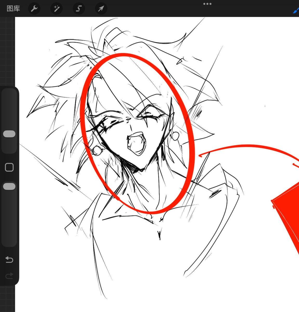Select the Paint brush tool

pyautogui.click(x=296, y=10)
